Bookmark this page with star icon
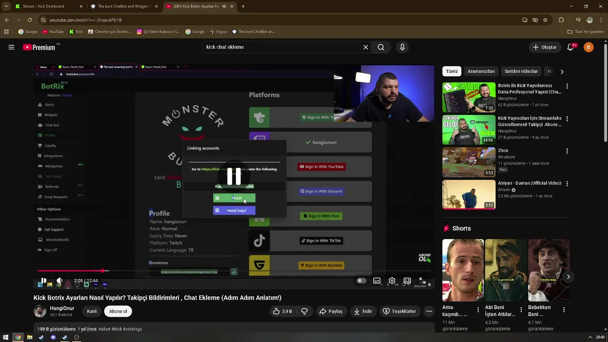The image size is (608, 342). pos(545,20)
